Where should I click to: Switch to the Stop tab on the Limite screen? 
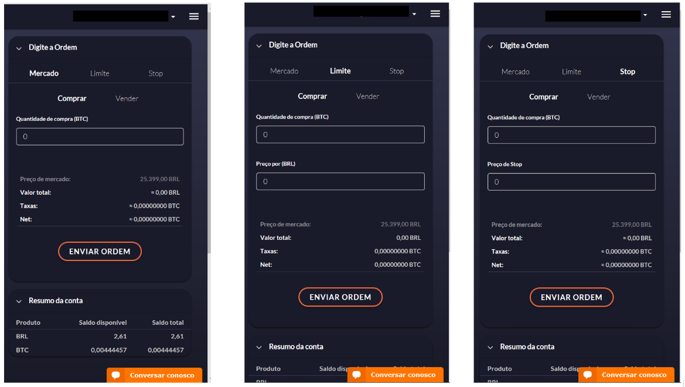pos(397,71)
